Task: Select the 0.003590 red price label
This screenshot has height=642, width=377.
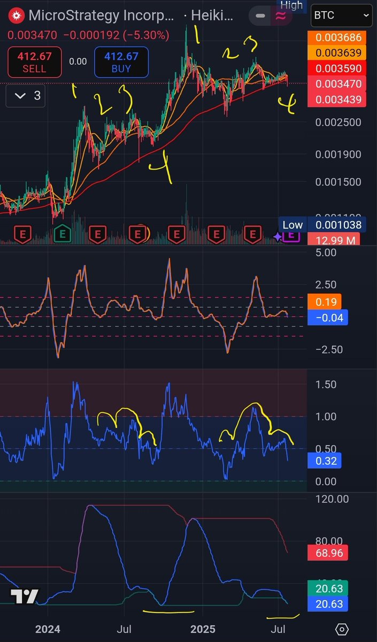Action: [337, 68]
